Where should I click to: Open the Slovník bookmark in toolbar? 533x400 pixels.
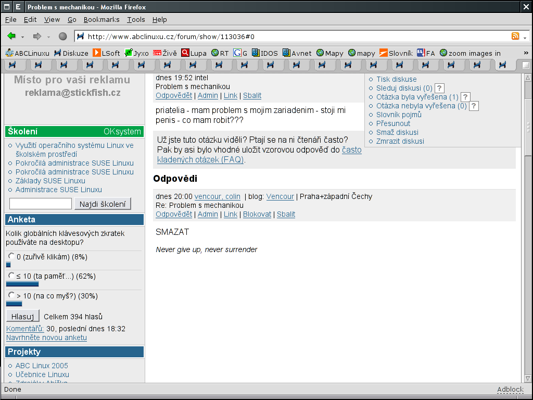click(x=396, y=53)
